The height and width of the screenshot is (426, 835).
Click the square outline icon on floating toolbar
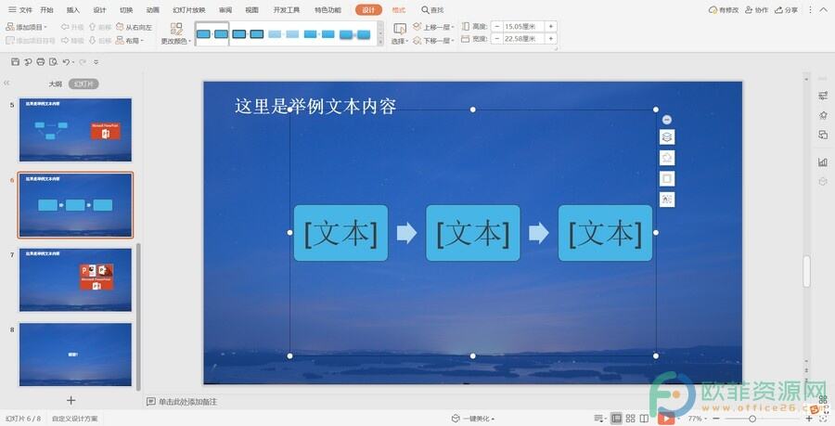click(667, 178)
